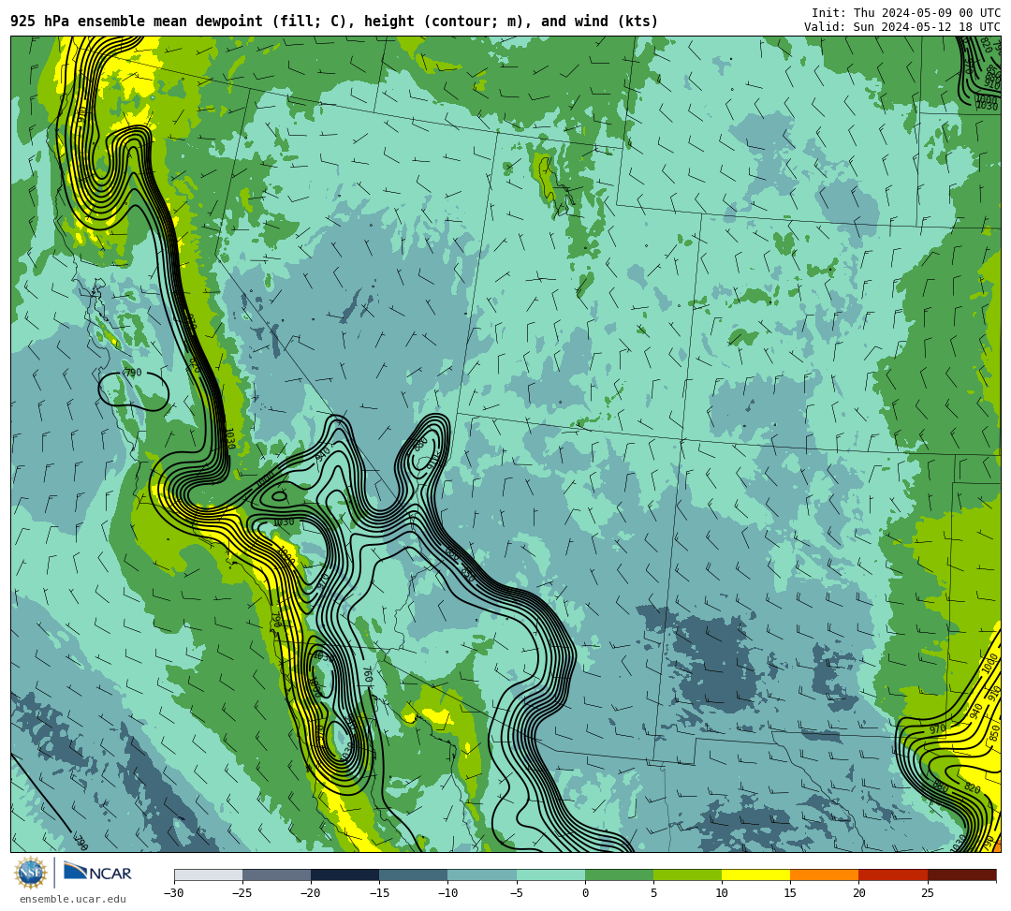Click the positive 20 colorbar tick label

tap(858, 893)
